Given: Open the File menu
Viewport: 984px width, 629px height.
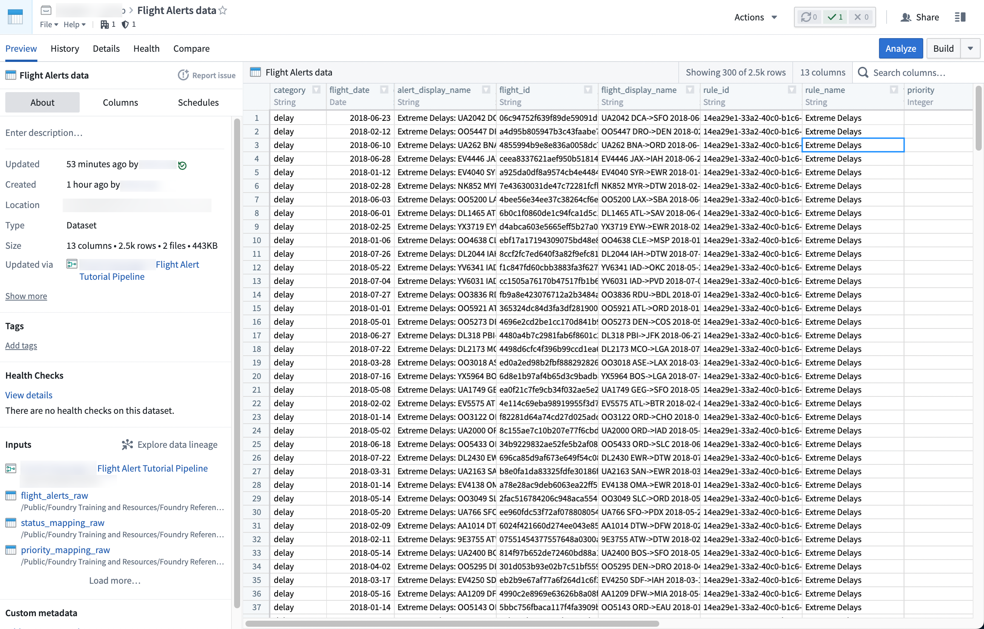Looking at the screenshot, I should (46, 24).
